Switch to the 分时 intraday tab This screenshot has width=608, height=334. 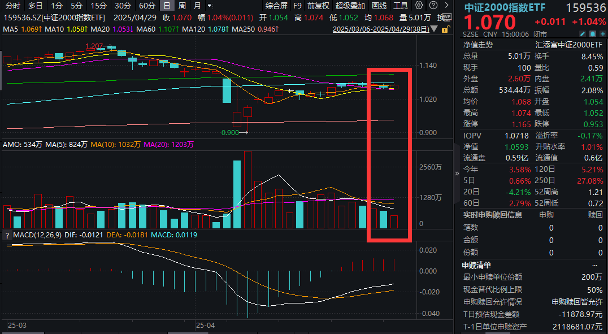[13, 5]
